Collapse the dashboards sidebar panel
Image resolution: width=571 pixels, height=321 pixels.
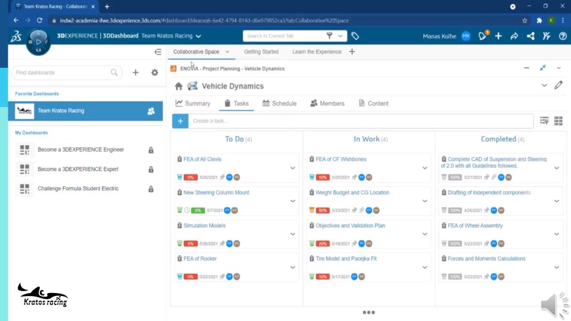[158, 52]
